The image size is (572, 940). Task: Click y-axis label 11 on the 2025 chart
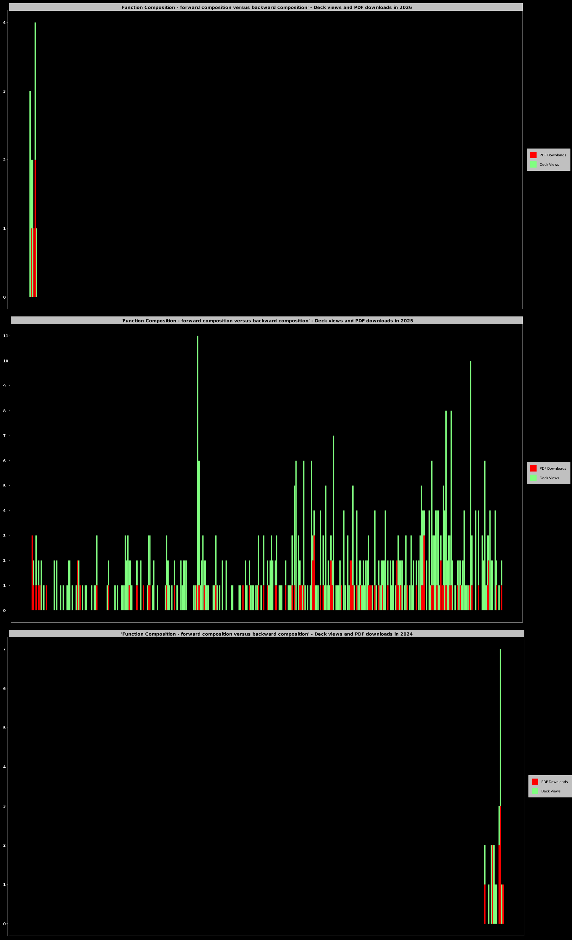(x=5, y=336)
